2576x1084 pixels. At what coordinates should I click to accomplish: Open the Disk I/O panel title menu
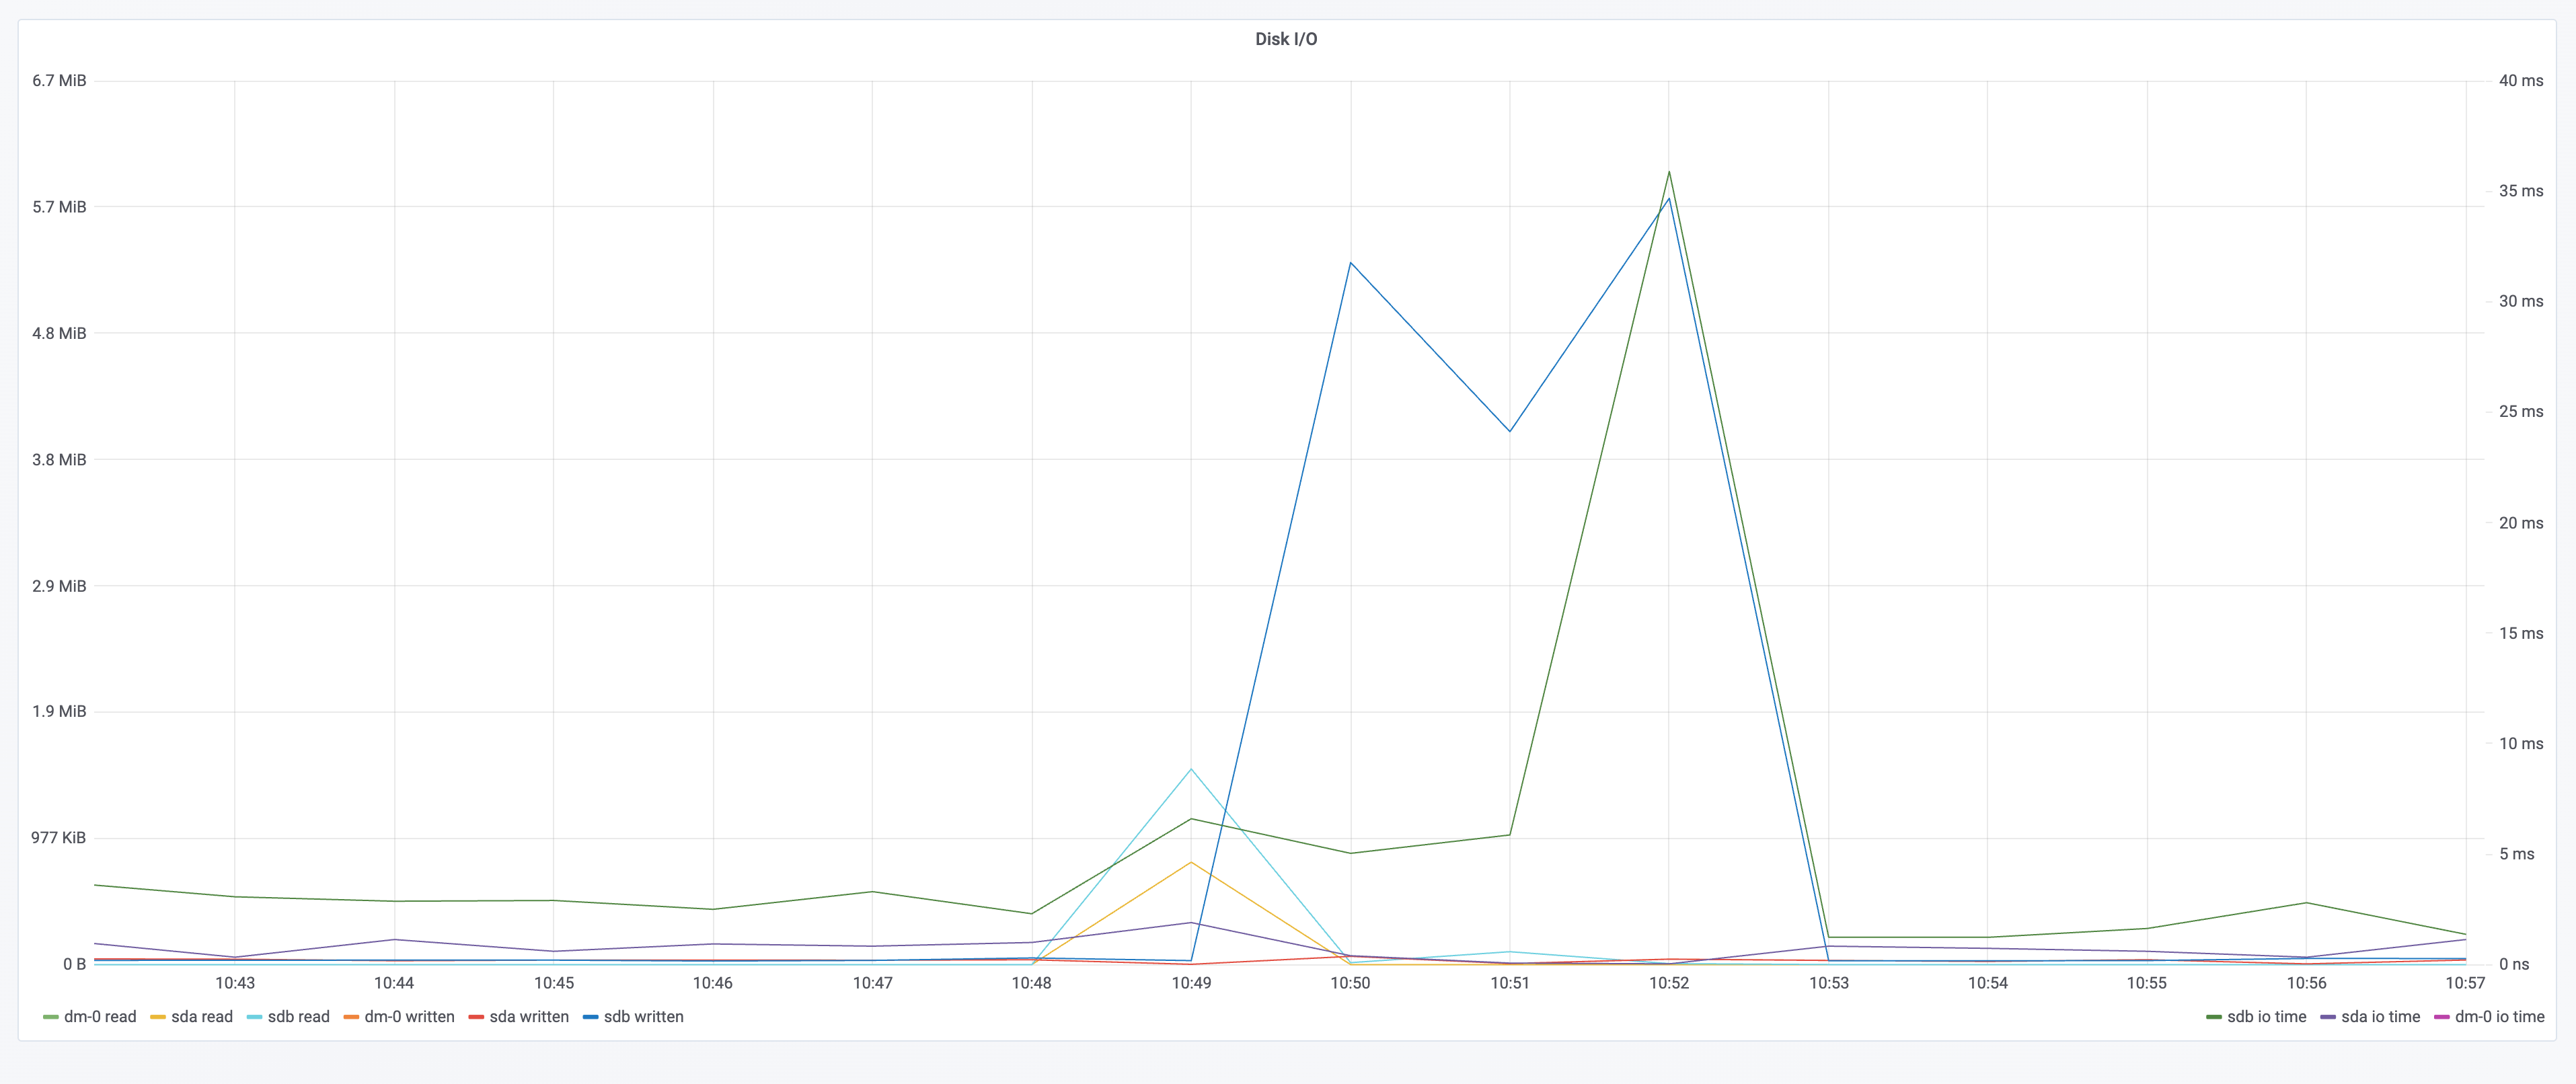(1286, 39)
